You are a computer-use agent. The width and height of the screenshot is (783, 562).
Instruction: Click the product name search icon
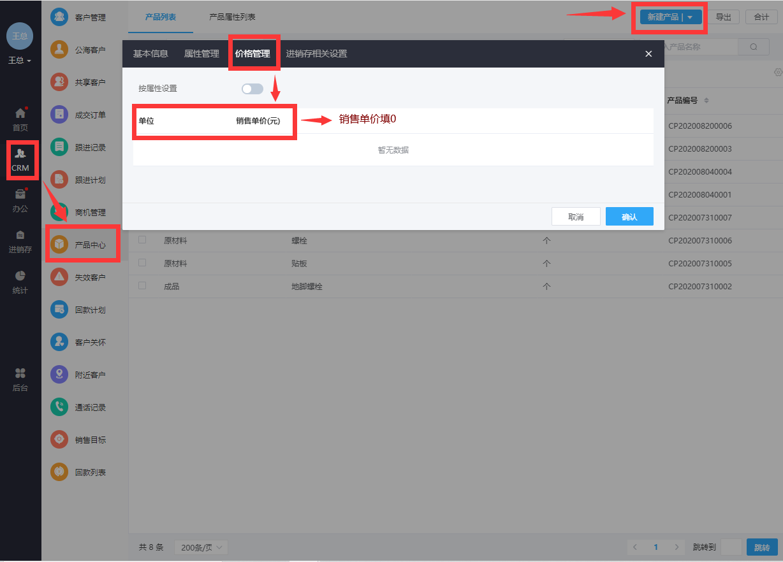coord(754,47)
